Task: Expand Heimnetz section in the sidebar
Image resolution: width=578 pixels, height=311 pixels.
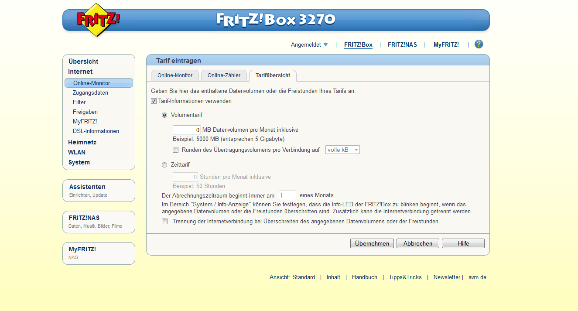Action: click(x=82, y=142)
